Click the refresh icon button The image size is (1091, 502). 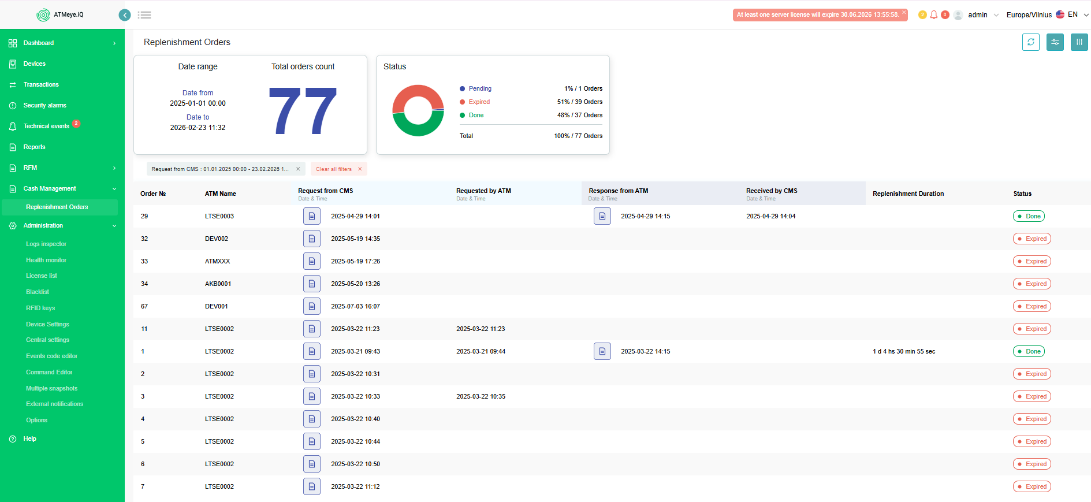point(1030,42)
